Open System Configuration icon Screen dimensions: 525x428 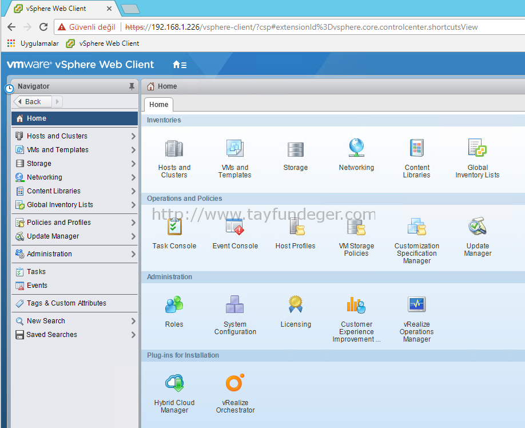(234, 304)
